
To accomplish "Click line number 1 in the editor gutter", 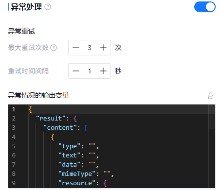I will coord(14,109).
